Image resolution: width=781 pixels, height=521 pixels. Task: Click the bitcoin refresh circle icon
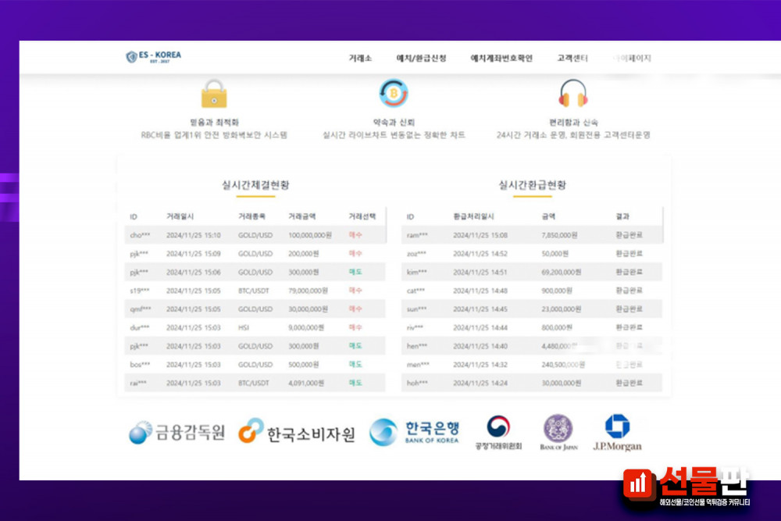pyautogui.click(x=394, y=94)
